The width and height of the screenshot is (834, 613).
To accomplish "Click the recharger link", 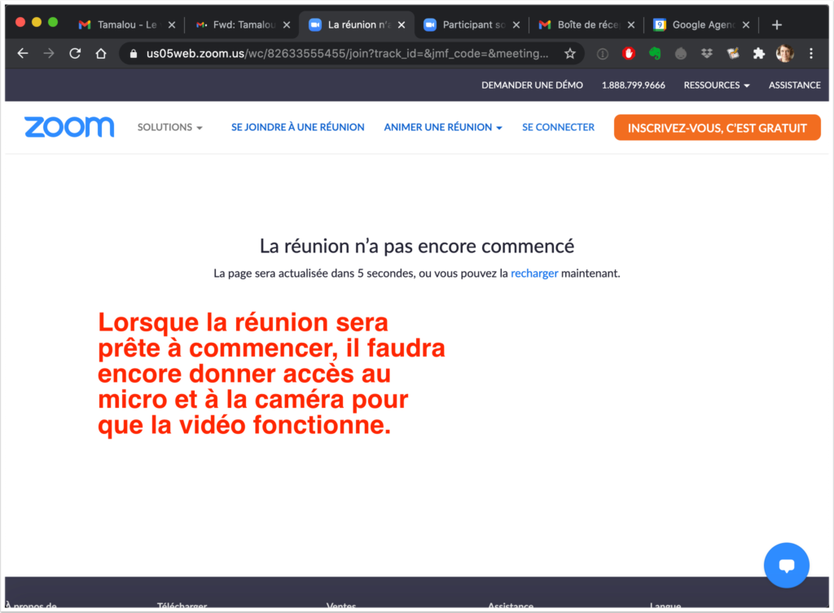I will (534, 274).
